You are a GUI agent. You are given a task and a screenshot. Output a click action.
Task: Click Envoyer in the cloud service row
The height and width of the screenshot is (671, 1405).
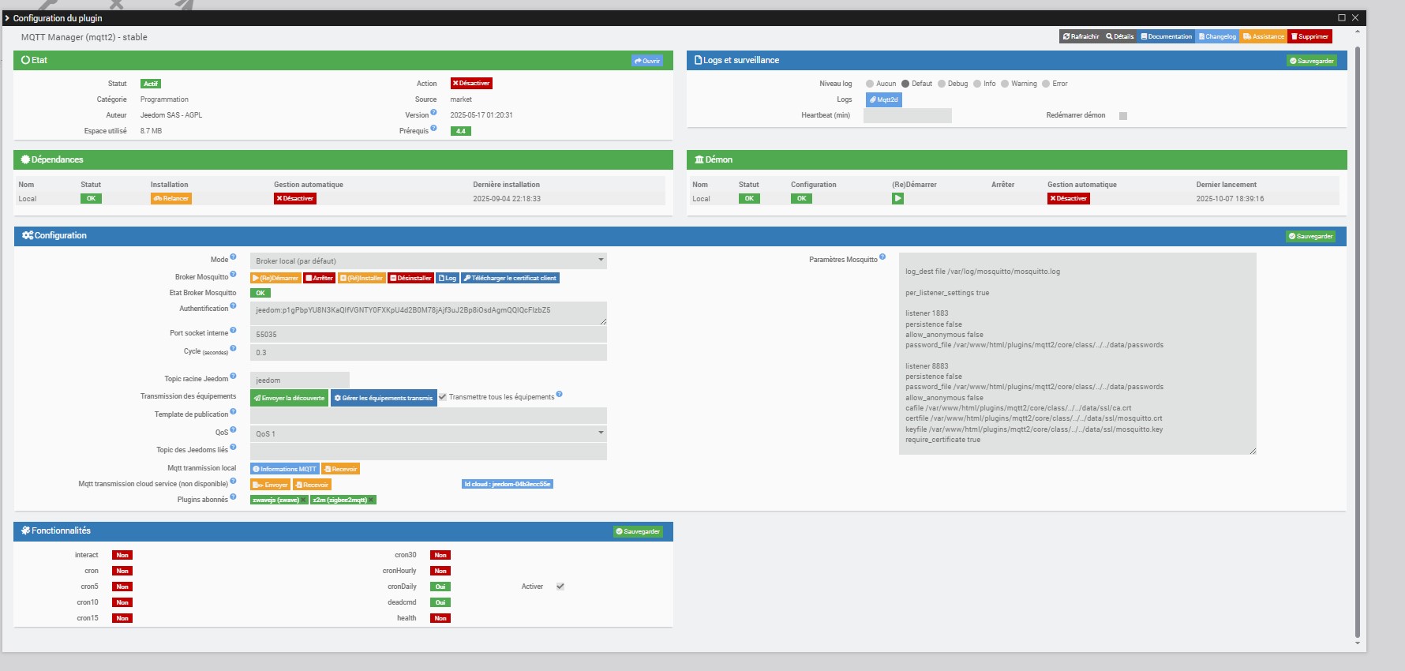click(271, 485)
